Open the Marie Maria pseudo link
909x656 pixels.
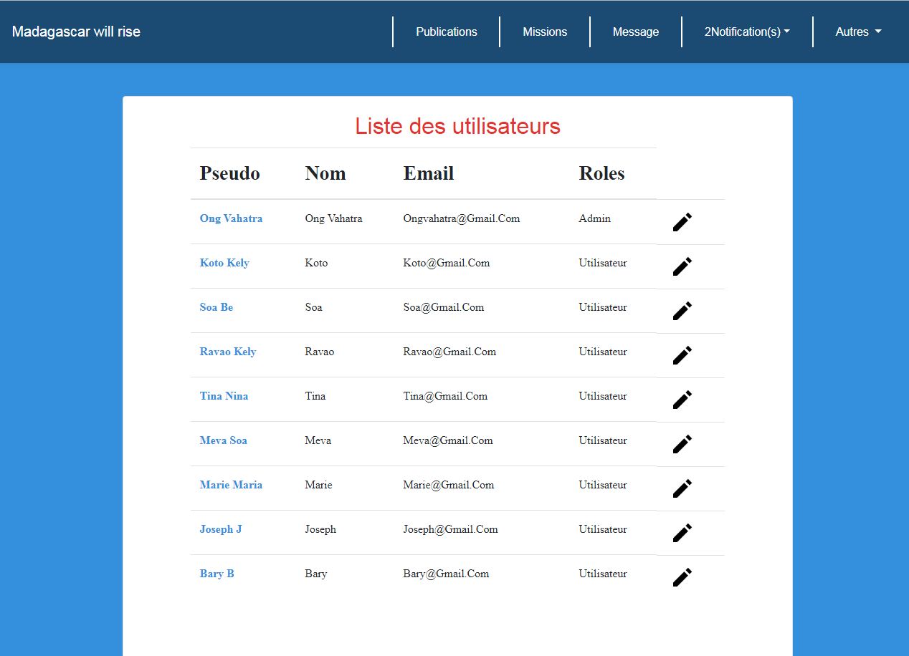click(231, 485)
